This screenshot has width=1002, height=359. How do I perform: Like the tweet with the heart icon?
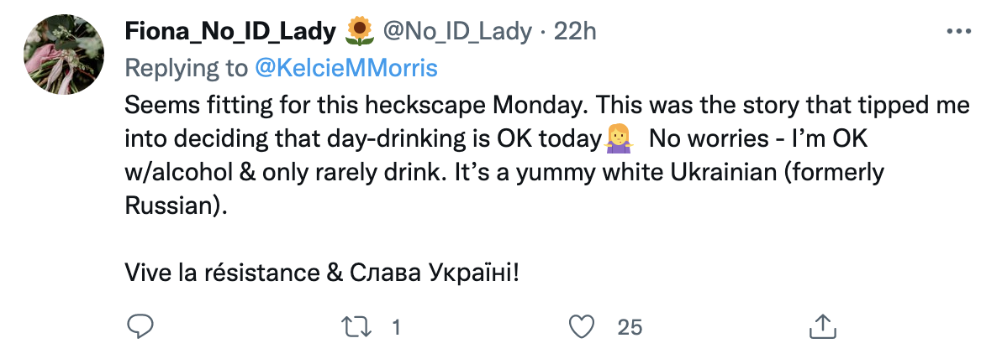(581, 327)
